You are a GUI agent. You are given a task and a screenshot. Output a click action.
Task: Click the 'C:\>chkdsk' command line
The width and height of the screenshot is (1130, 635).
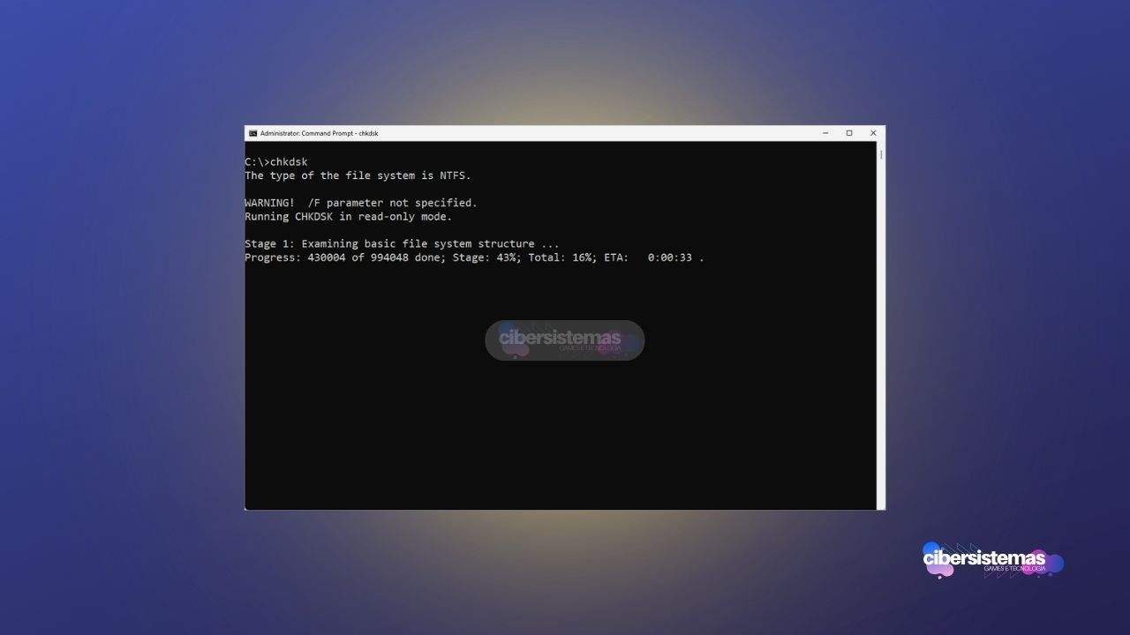point(276,162)
